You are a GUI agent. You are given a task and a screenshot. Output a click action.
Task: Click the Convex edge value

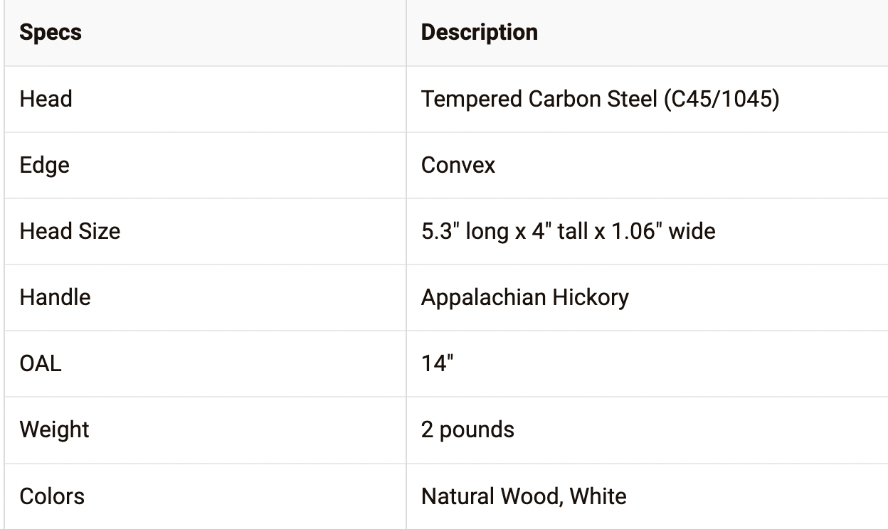pos(458,165)
